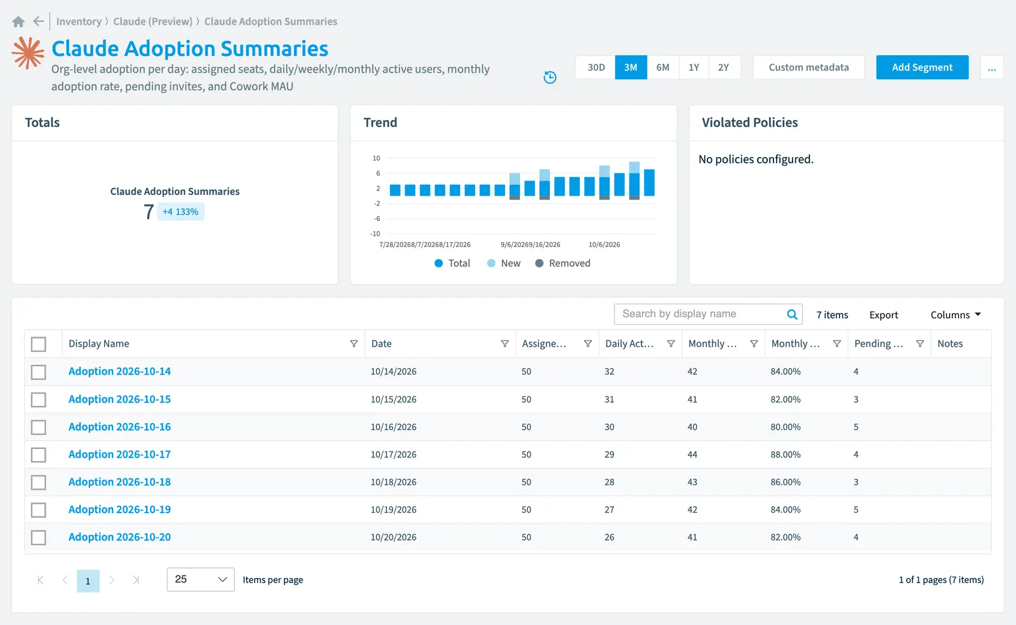Open the items per page dropdown
This screenshot has width=1016, height=625.
tap(201, 580)
